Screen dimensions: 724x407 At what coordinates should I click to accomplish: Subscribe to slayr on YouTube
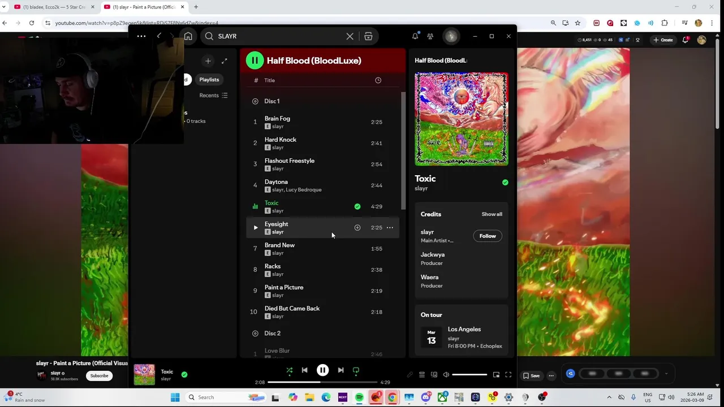tap(99, 376)
